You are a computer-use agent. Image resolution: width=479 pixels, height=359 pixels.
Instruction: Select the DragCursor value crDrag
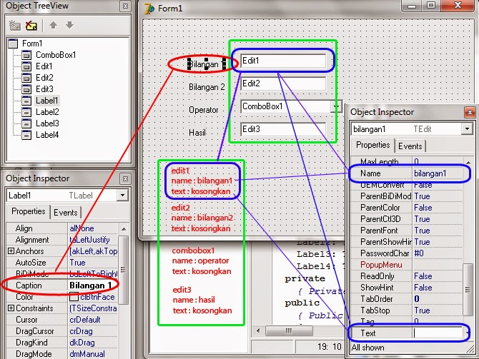[92, 331]
